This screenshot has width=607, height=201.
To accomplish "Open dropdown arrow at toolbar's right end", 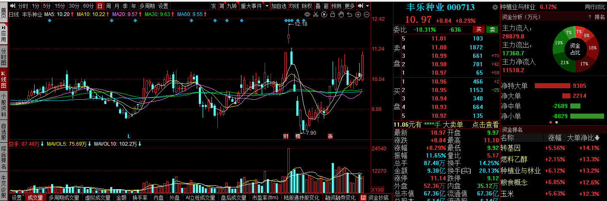I will click(367, 6).
